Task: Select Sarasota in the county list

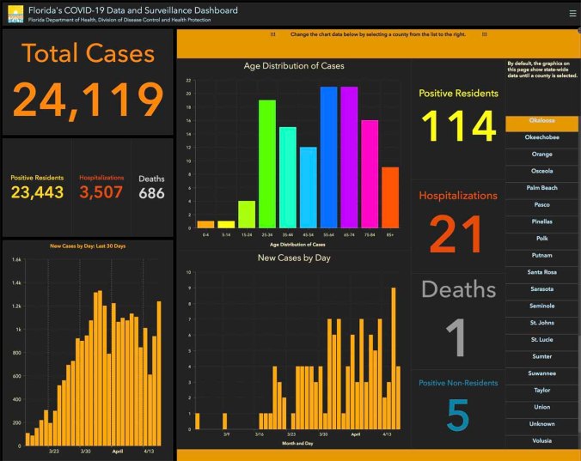Action: [x=541, y=288]
